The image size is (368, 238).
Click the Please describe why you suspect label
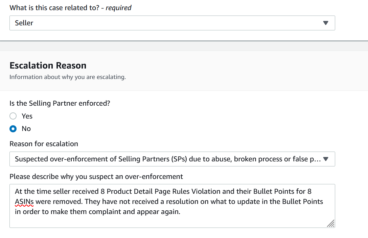[x=96, y=177]
